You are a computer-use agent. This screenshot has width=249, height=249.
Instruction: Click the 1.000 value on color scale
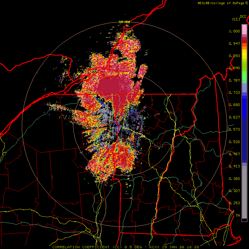(234, 31)
